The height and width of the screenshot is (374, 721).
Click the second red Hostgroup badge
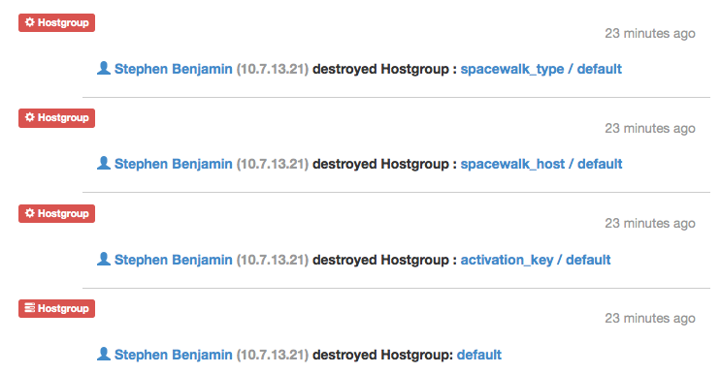[x=56, y=118]
